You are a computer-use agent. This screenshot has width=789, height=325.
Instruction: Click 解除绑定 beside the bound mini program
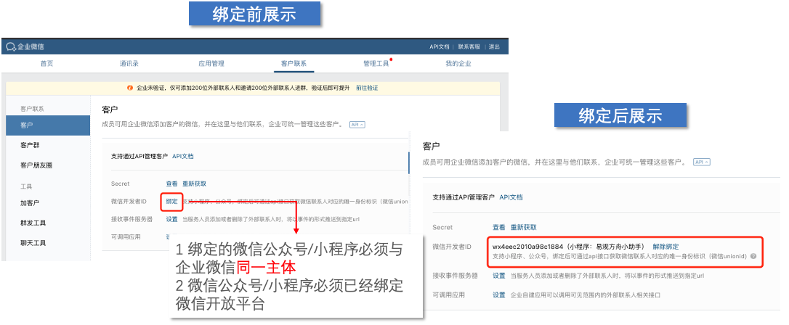pos(665,247)
